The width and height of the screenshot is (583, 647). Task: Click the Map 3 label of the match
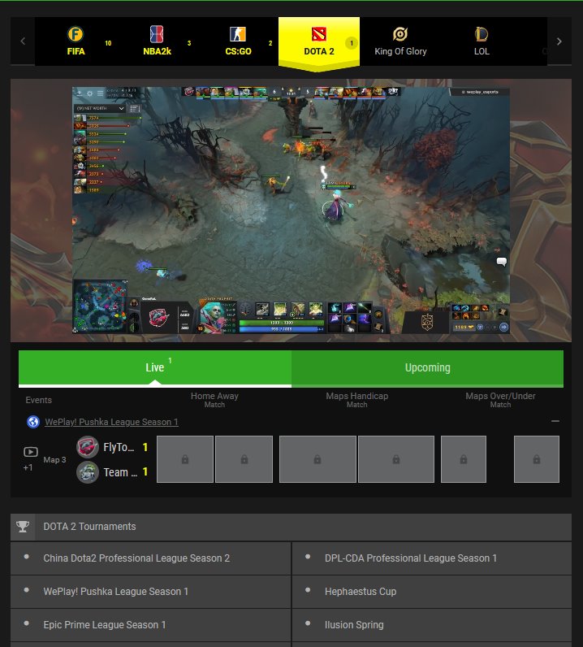click(54, 460)
